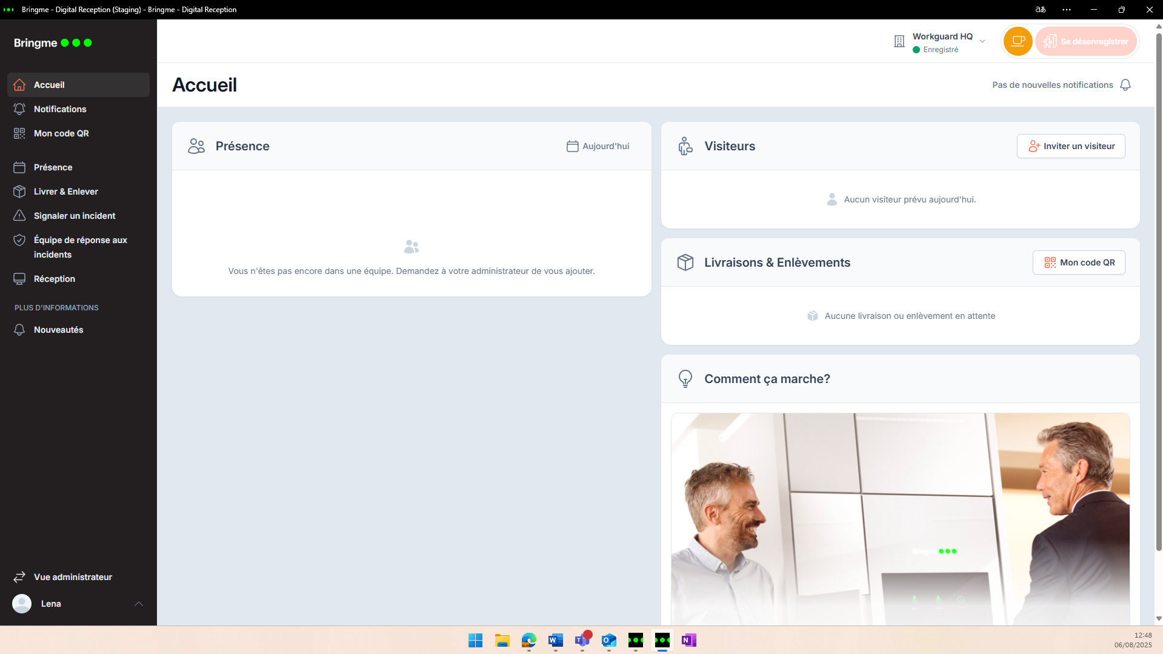Click Mon code QR button in Livraisons
The height and width of the screenshot is (654, 1163).
pyautogui.click(x=1079, y=262)
